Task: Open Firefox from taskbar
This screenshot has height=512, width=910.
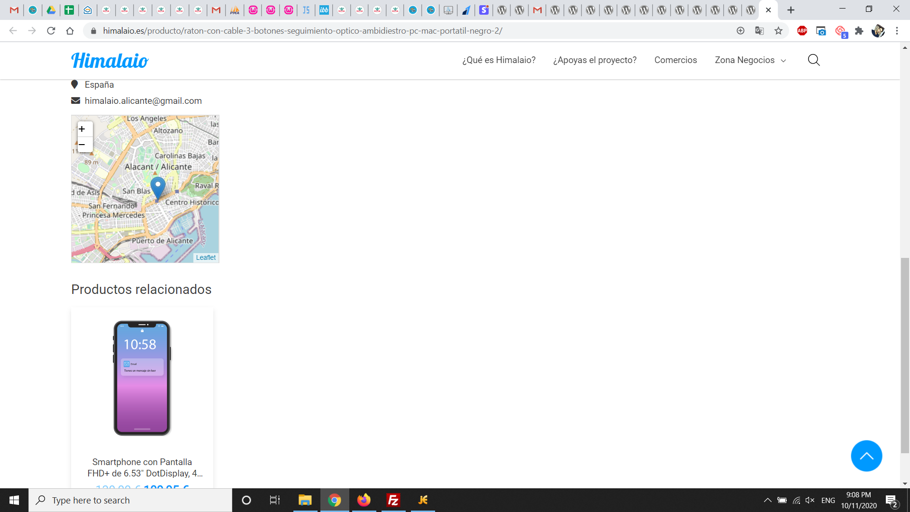Action: [364, 500]
